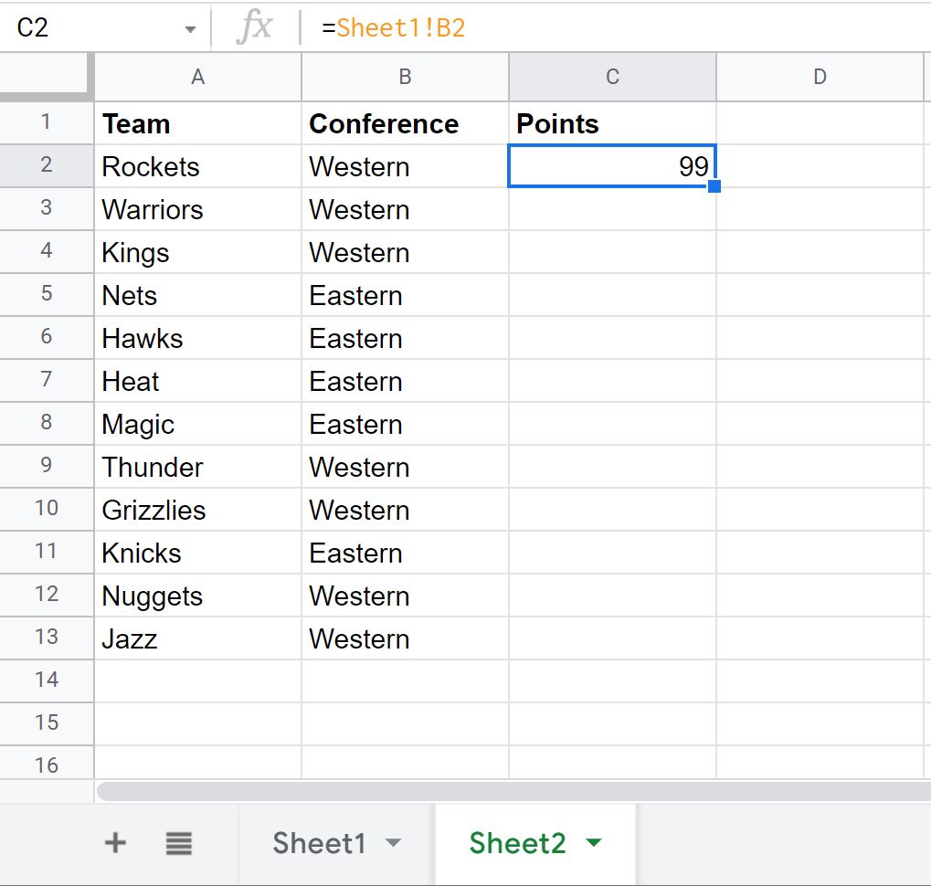
Task: Select row 5 header
Action: click(x=47, y=294)
